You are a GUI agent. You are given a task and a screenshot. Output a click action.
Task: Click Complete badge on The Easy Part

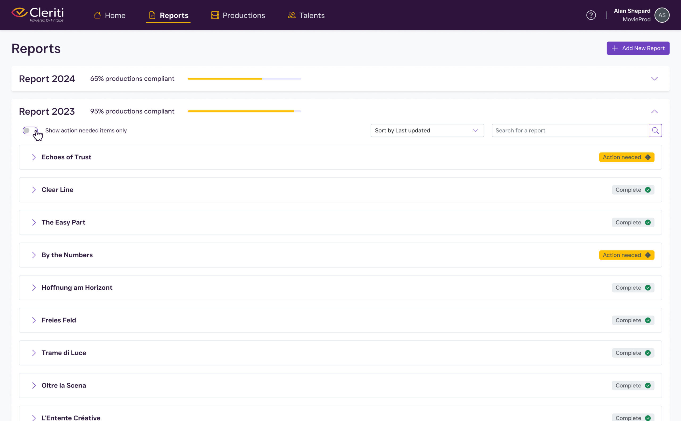click(633, 223)
